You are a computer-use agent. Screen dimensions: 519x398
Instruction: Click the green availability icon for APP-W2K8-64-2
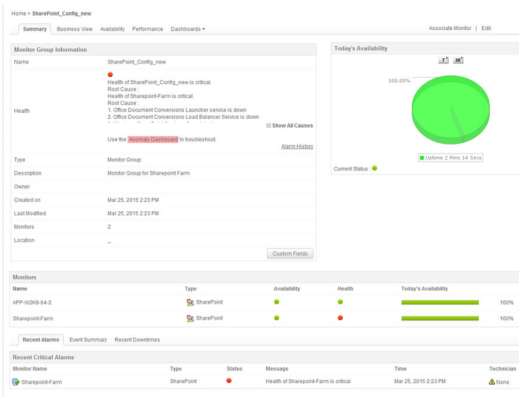click(x=277, y=302)
